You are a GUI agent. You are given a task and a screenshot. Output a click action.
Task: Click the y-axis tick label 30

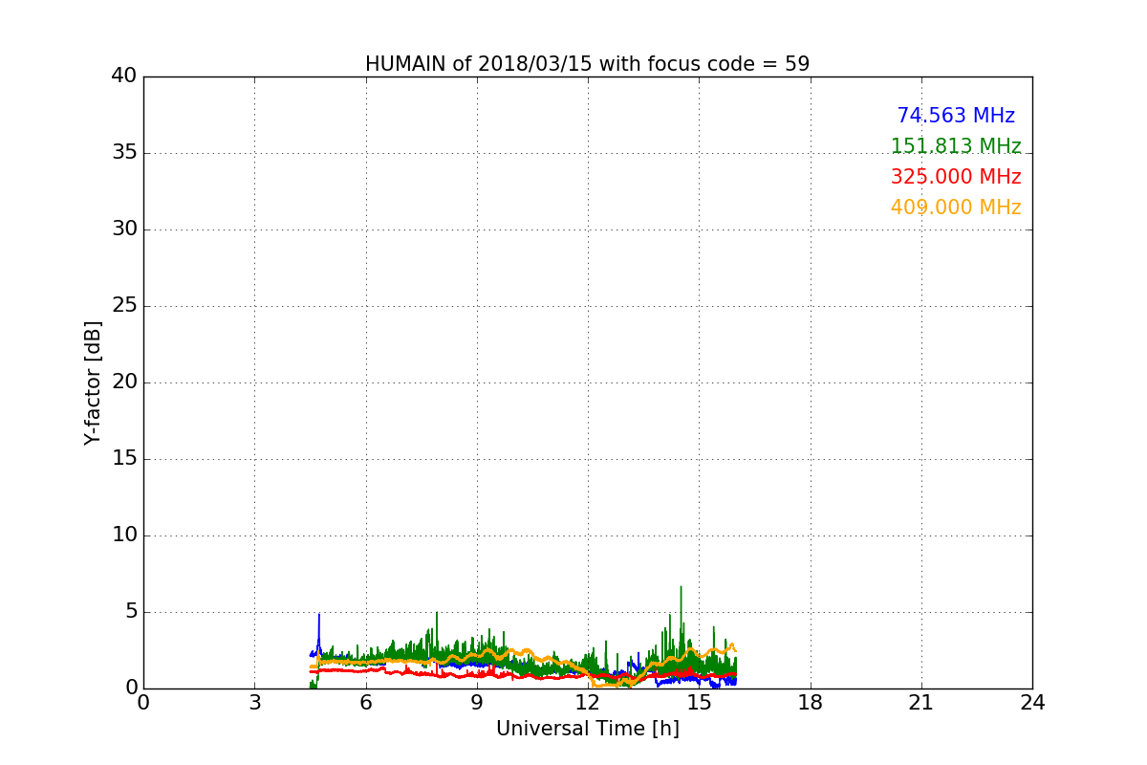tap(124, 229)
